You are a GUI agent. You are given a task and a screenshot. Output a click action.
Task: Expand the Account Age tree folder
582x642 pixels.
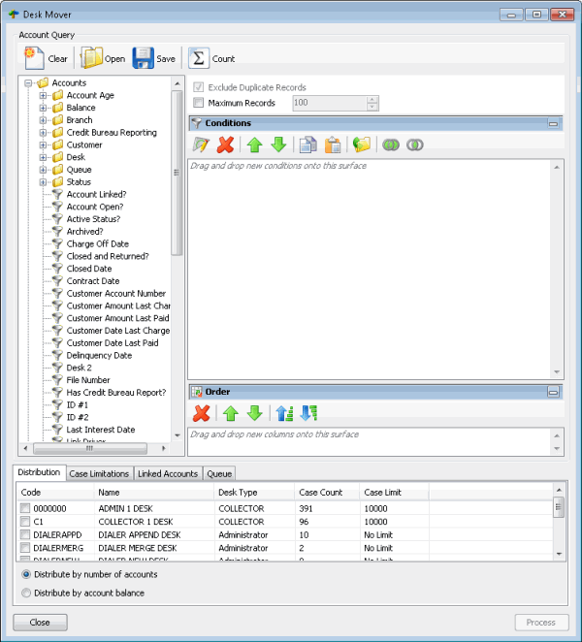click(44, 95)
